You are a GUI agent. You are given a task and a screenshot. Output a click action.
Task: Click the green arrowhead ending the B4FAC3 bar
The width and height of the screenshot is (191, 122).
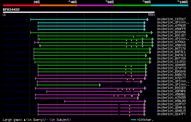click(x=146, y=55)
